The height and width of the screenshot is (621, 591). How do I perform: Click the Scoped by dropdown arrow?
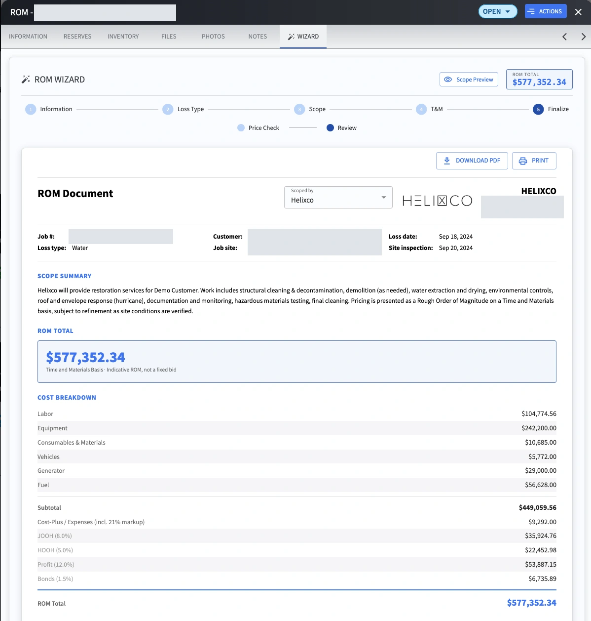click(x=384, y=197)
